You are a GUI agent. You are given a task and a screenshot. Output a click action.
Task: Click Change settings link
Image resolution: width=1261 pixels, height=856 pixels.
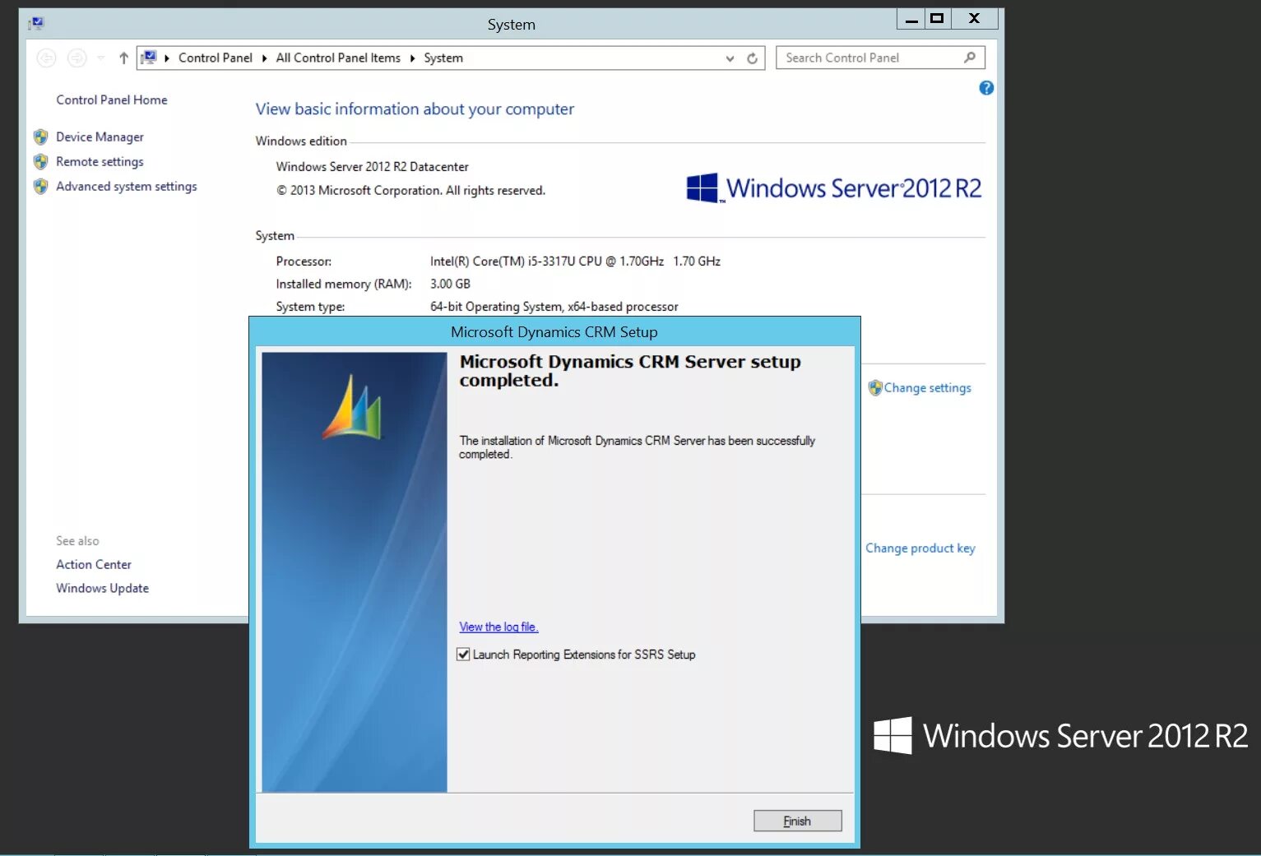click(x=928, y=387)
